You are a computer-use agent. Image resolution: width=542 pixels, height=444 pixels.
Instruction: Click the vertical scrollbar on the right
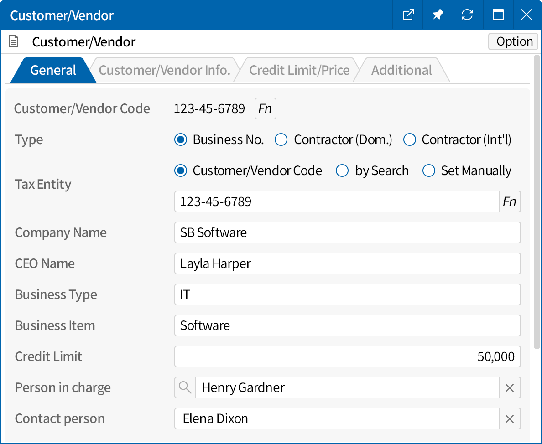point(537,201)
